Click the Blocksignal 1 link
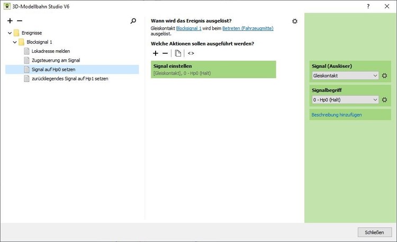 [188, 28]
